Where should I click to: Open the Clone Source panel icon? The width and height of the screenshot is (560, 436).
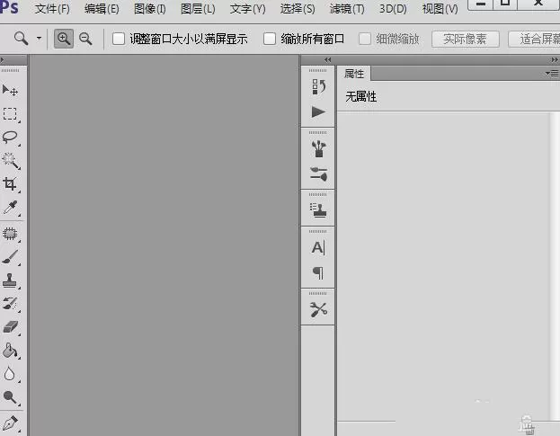click(318, 210)
